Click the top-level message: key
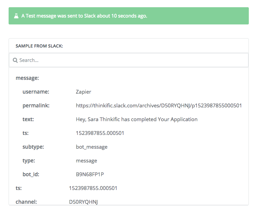 click(x=27, y=78)
